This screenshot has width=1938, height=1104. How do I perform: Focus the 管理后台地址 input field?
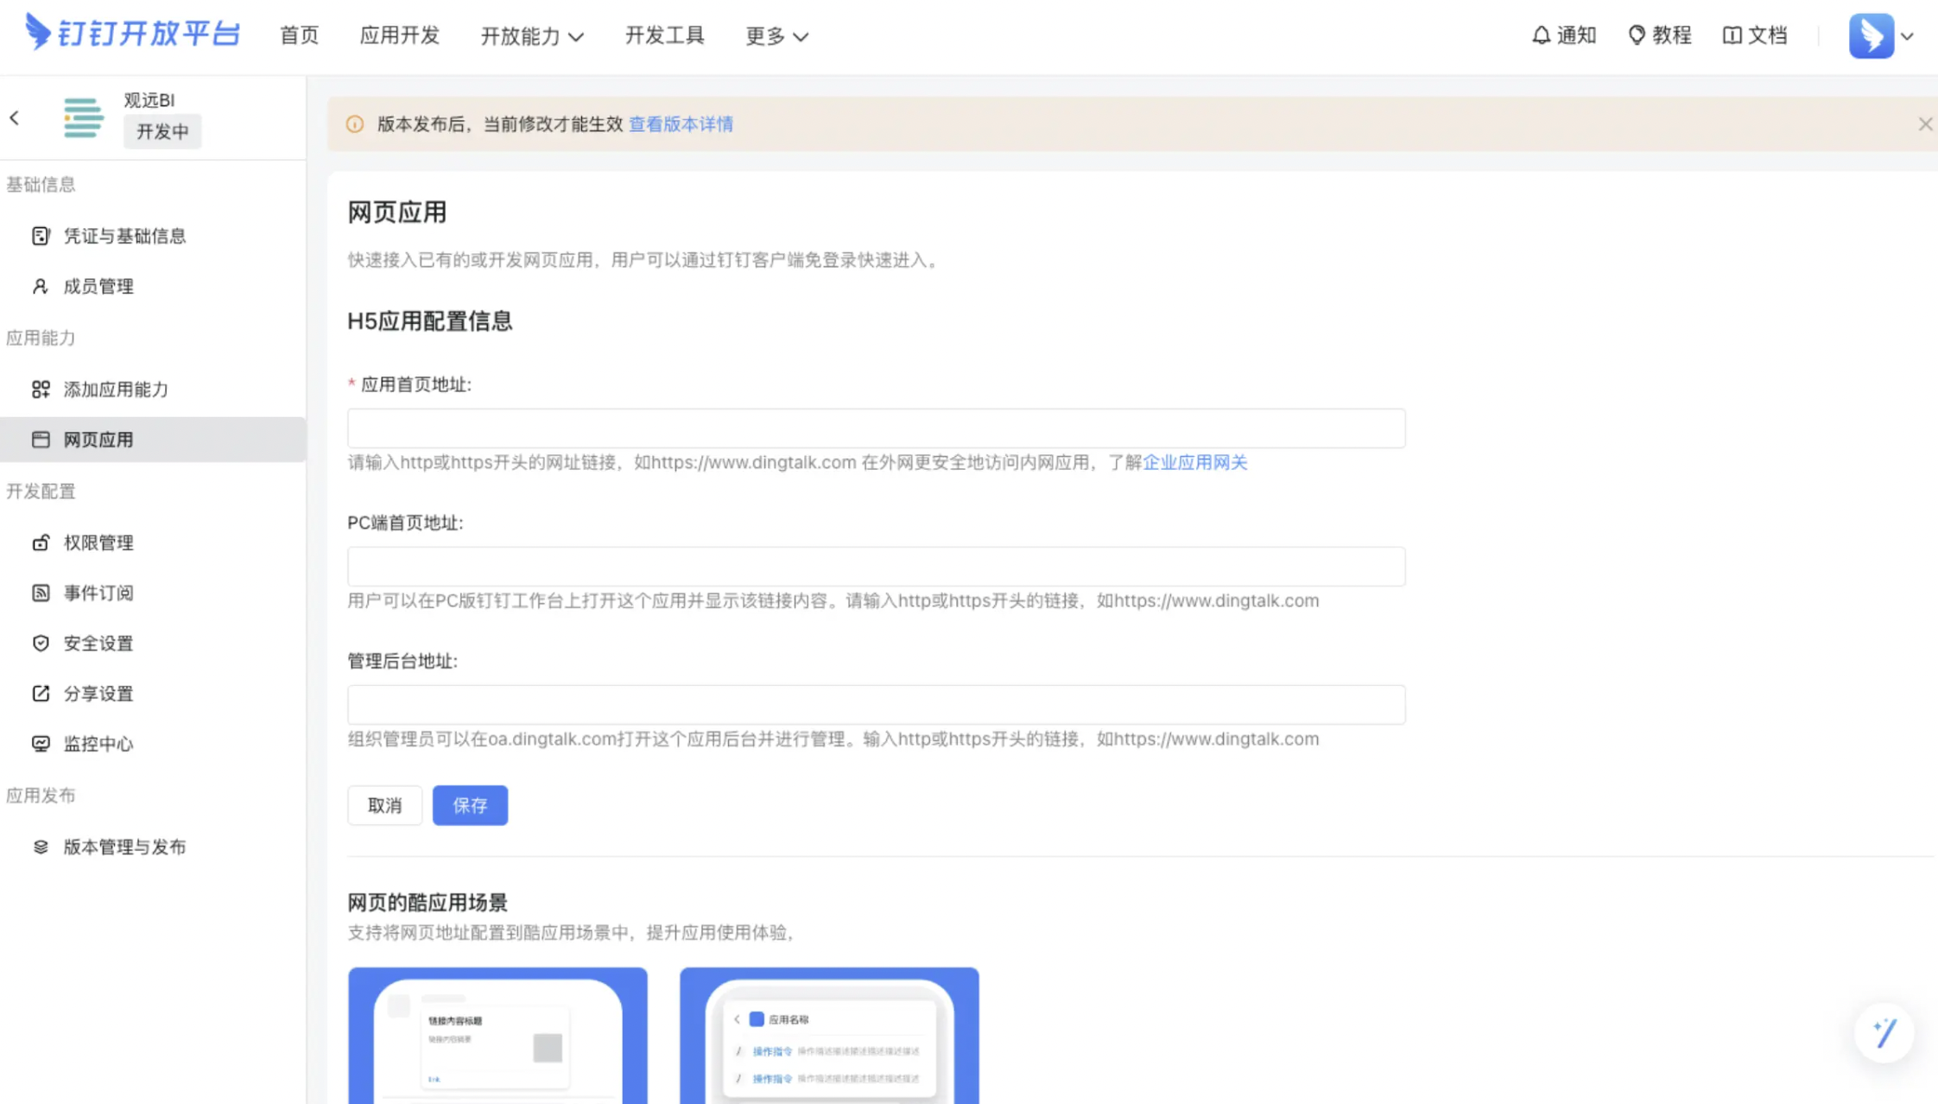(x=877, y=705)
